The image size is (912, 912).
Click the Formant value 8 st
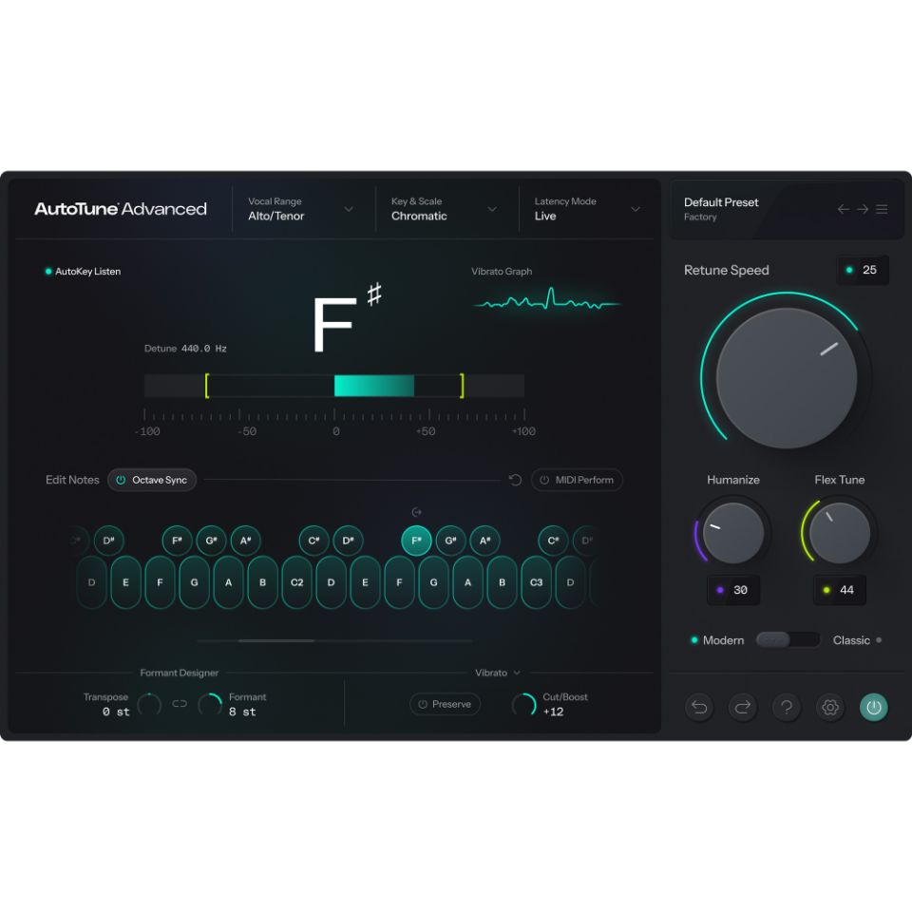click(x=242, y=712)
